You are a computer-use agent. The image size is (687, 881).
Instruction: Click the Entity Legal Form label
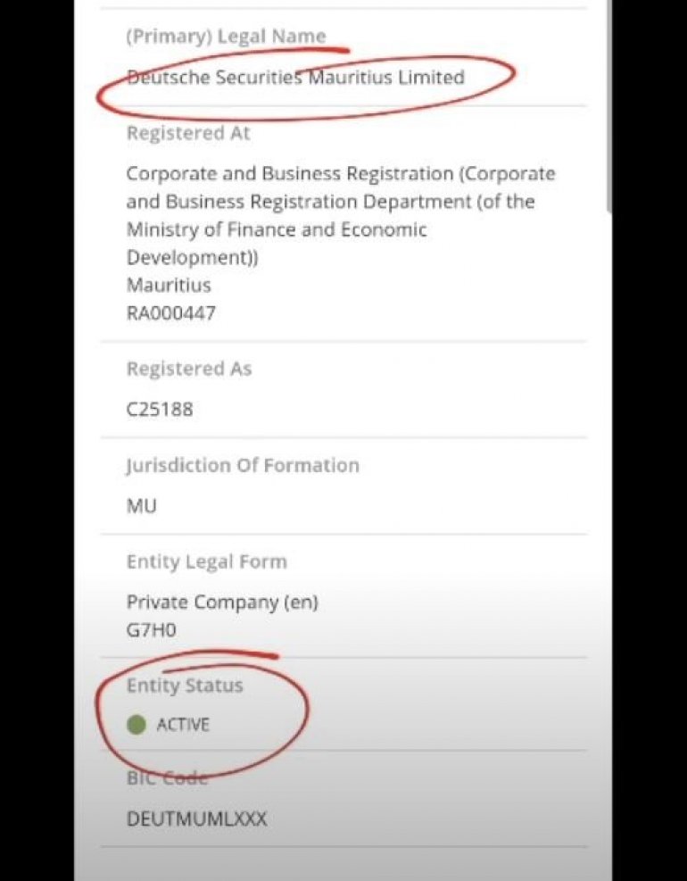207,562
